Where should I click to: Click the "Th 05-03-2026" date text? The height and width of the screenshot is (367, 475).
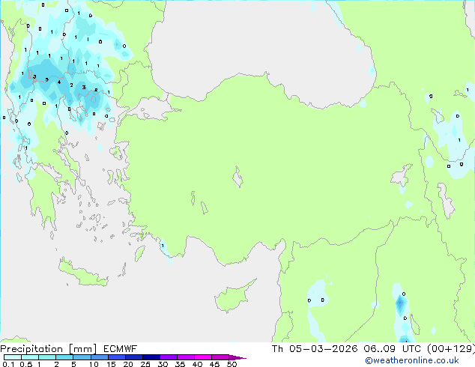coord(315,349)
